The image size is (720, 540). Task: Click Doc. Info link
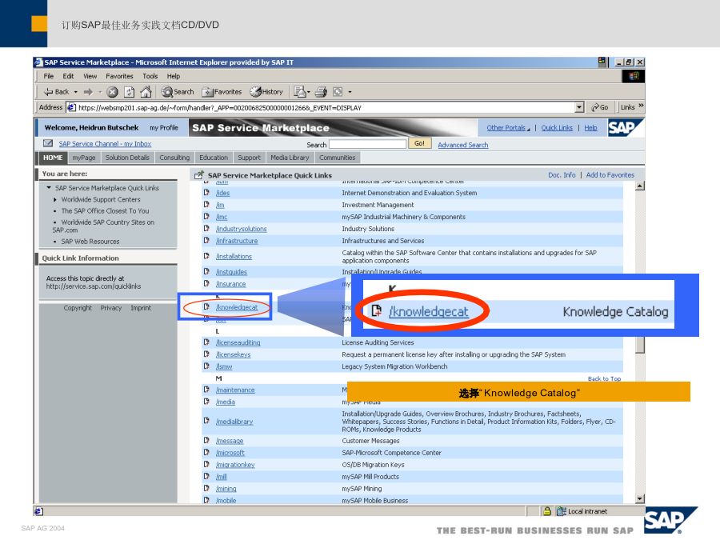coord(562,175)
